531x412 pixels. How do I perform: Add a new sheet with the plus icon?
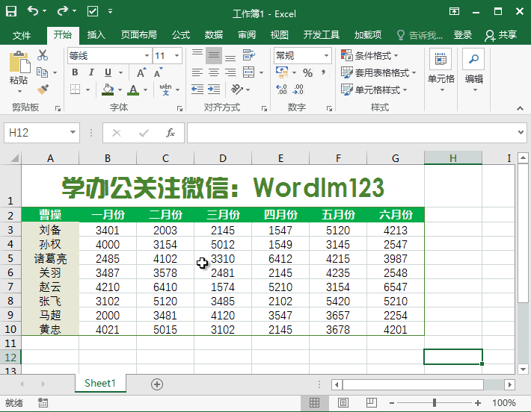click(x=157, y=384)
